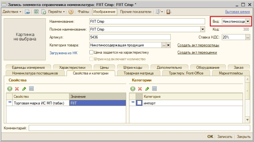Click the Полное наименование field
This screenshot has height=142, width=254.
(x=145, y=29)
